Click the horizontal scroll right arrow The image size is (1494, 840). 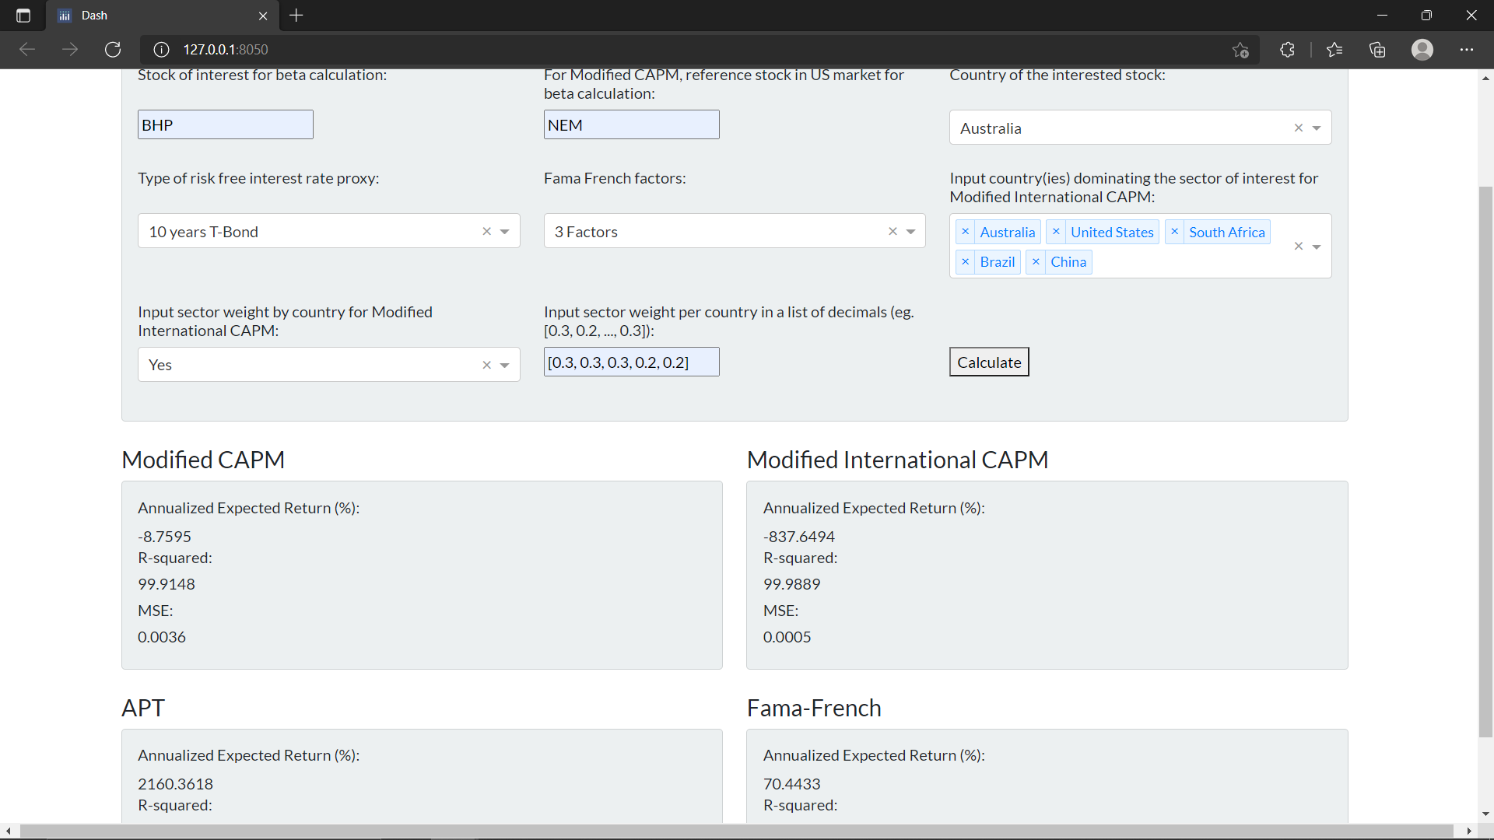[1469, 831]
